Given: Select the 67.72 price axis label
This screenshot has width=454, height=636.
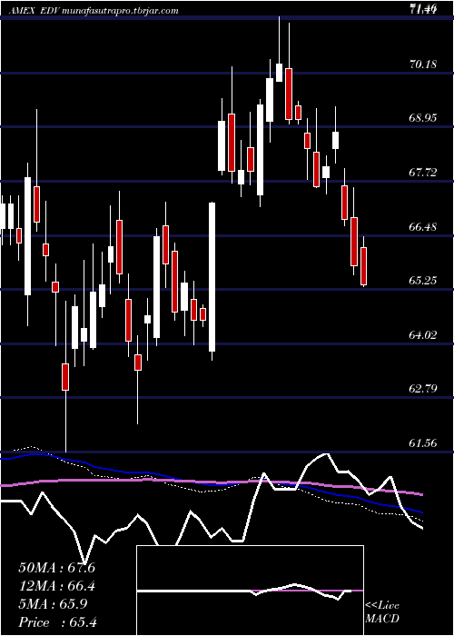Looking at the screenshot, I should (x=423, y=172).
